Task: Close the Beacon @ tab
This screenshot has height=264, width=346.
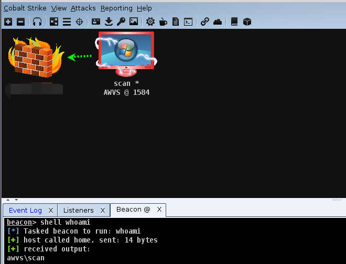Action: (159, 210)
